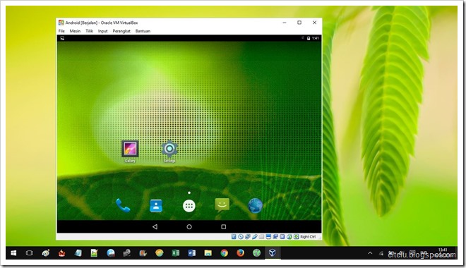Open the Bantuan menu
This screenshot has height=268, width=466.
(x=143, y=31)
